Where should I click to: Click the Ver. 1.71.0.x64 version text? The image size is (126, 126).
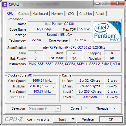[x=38, y=120]
